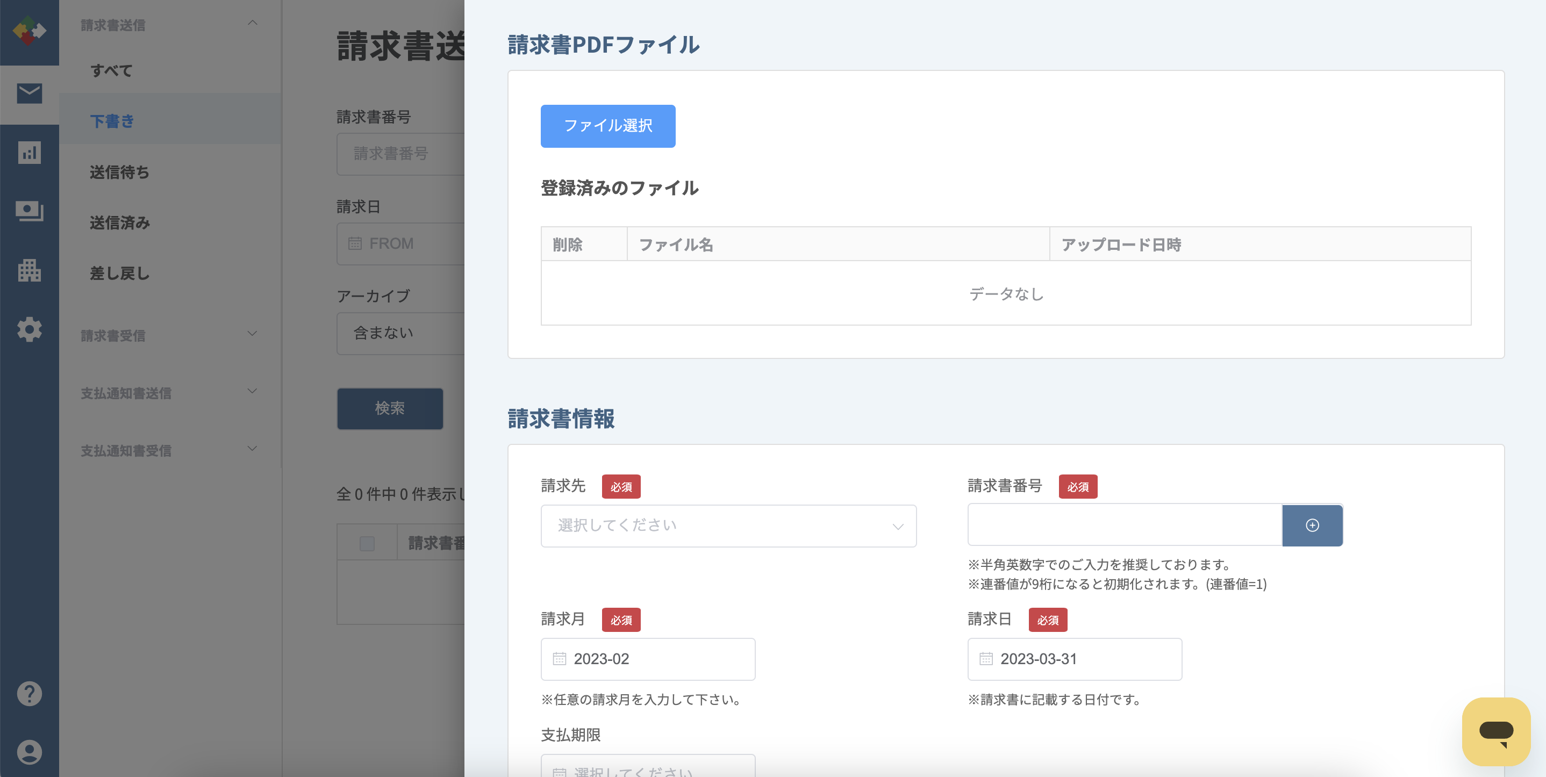
Task: Click the 検索 search button
Action: click(390, 408)
